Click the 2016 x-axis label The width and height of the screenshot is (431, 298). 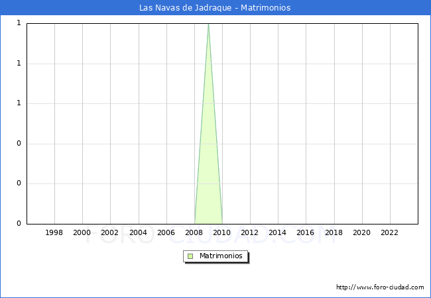(305, 232)
